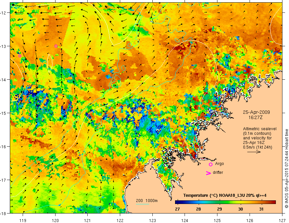Click the velocity scale reference arrow
289x223 pixels.
click(x=254, y=152)
